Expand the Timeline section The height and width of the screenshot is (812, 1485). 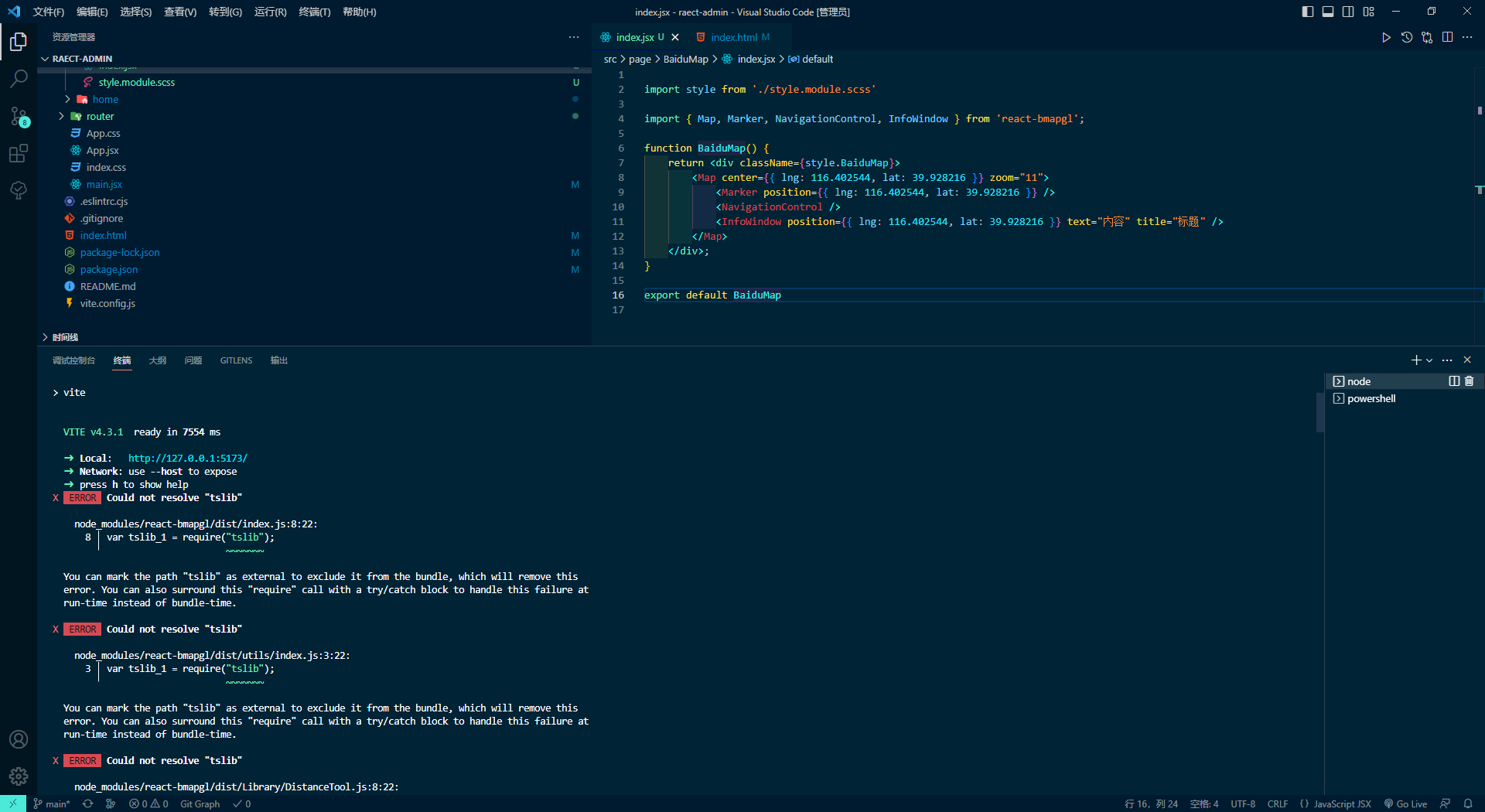pyautogui.click(x=314, y=337)
